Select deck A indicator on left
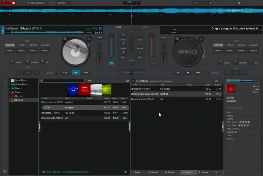Image resolution: width=263 pixels, height=176 pixels. pos(3,30)
